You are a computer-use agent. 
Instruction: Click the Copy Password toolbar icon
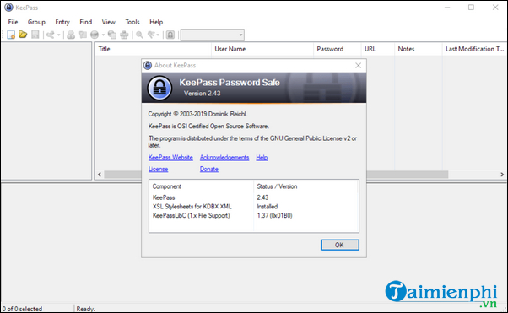point(83,35)
